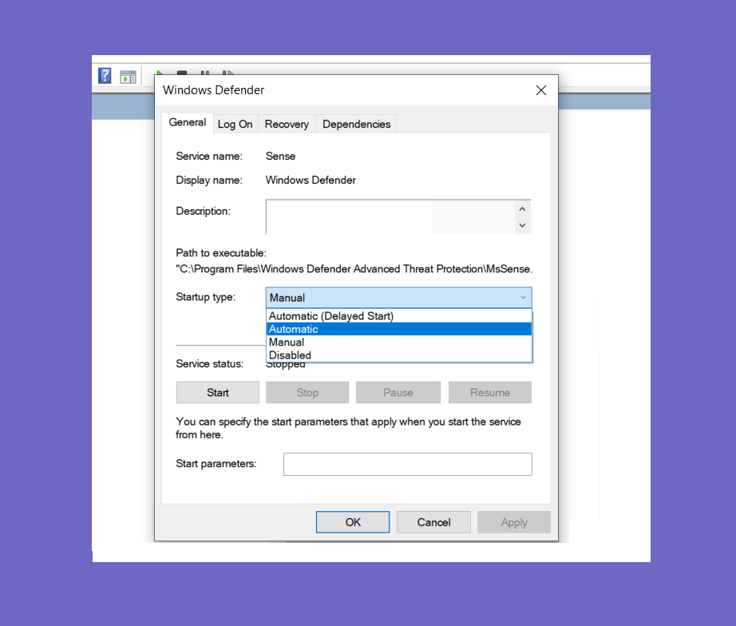Go to the Recovery tab
The width and height of the screenshot is (736, 626).
pos(287,124)
